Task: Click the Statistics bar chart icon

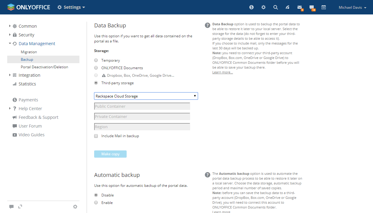Action: pyautogui.click(x=15, y=84)
